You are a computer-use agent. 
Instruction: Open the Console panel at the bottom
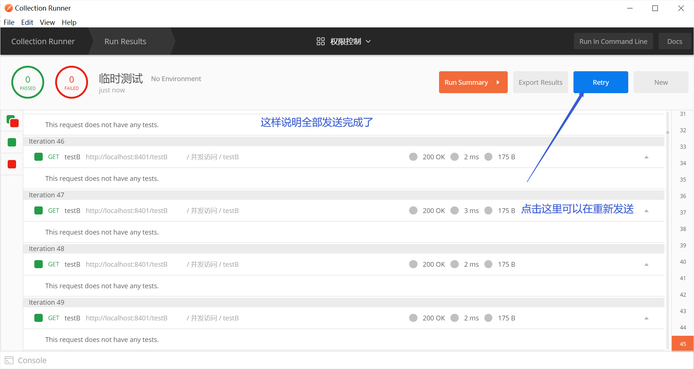(32, 360)
